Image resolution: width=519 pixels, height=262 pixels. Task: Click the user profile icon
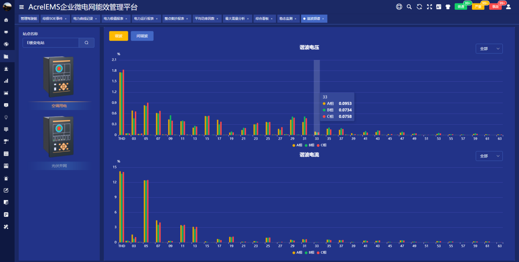[508, 7]
